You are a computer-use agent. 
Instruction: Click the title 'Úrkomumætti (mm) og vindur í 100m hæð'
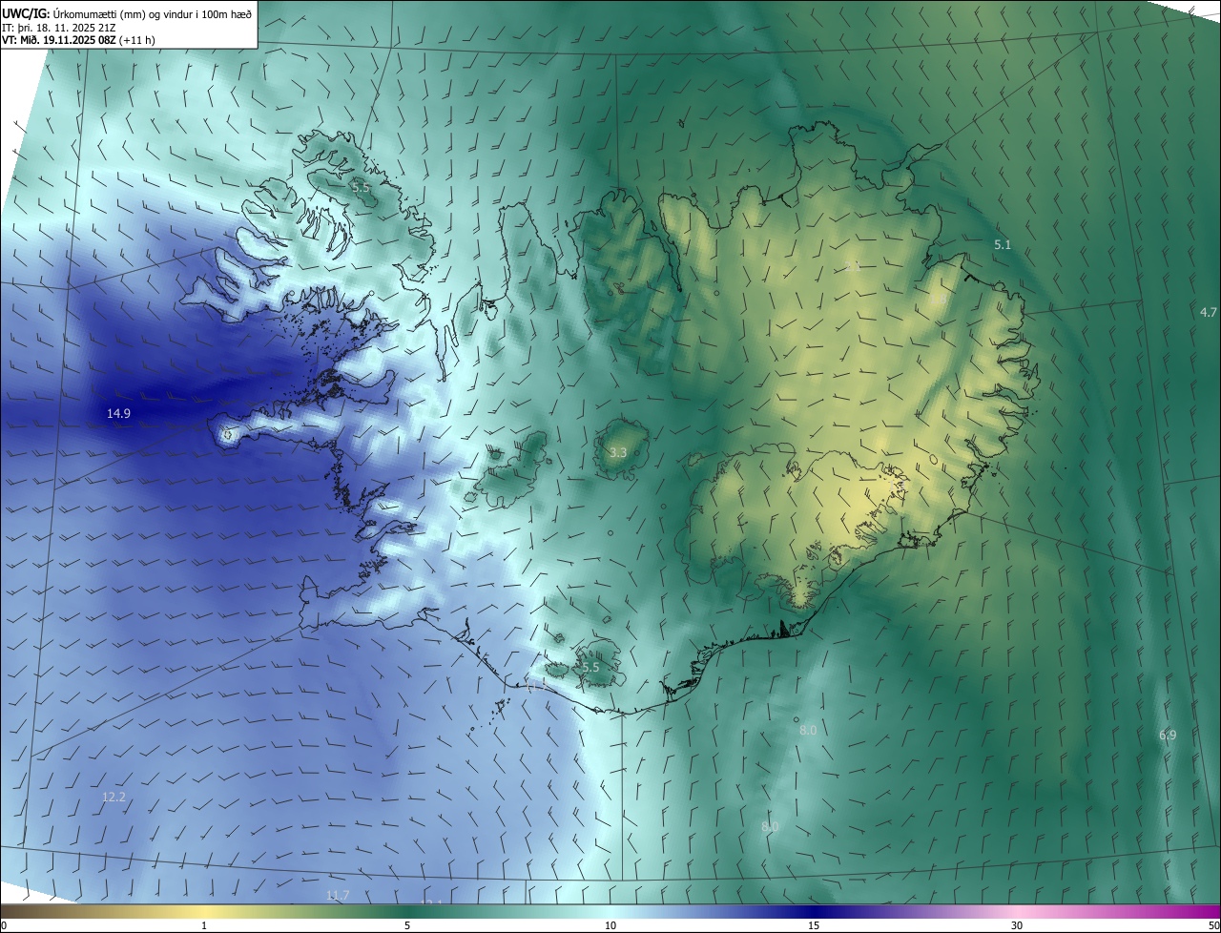tap(154, 13)
